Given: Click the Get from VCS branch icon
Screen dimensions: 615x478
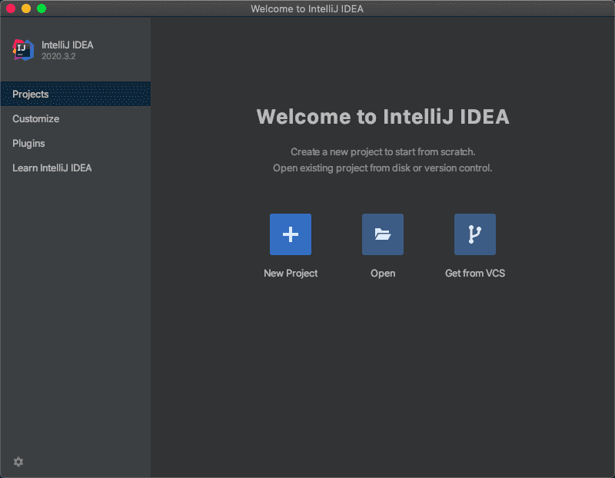Looking at the screenshot, I should 475,234.
